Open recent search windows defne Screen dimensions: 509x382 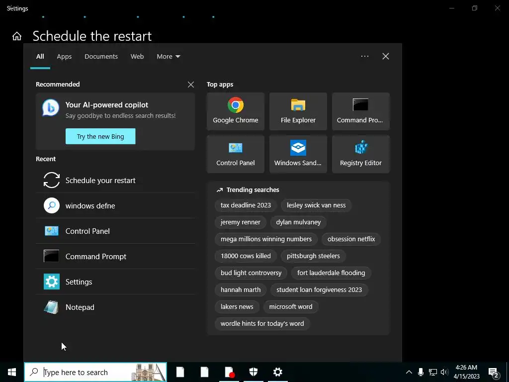click(x=115, y=205)
